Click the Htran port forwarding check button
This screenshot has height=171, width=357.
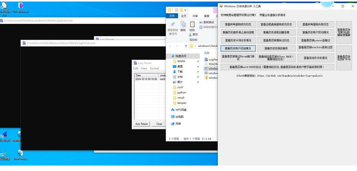point(238,58)
